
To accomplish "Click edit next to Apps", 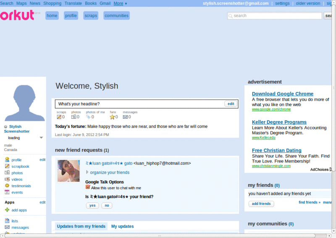I will click(x=42, y=202).
